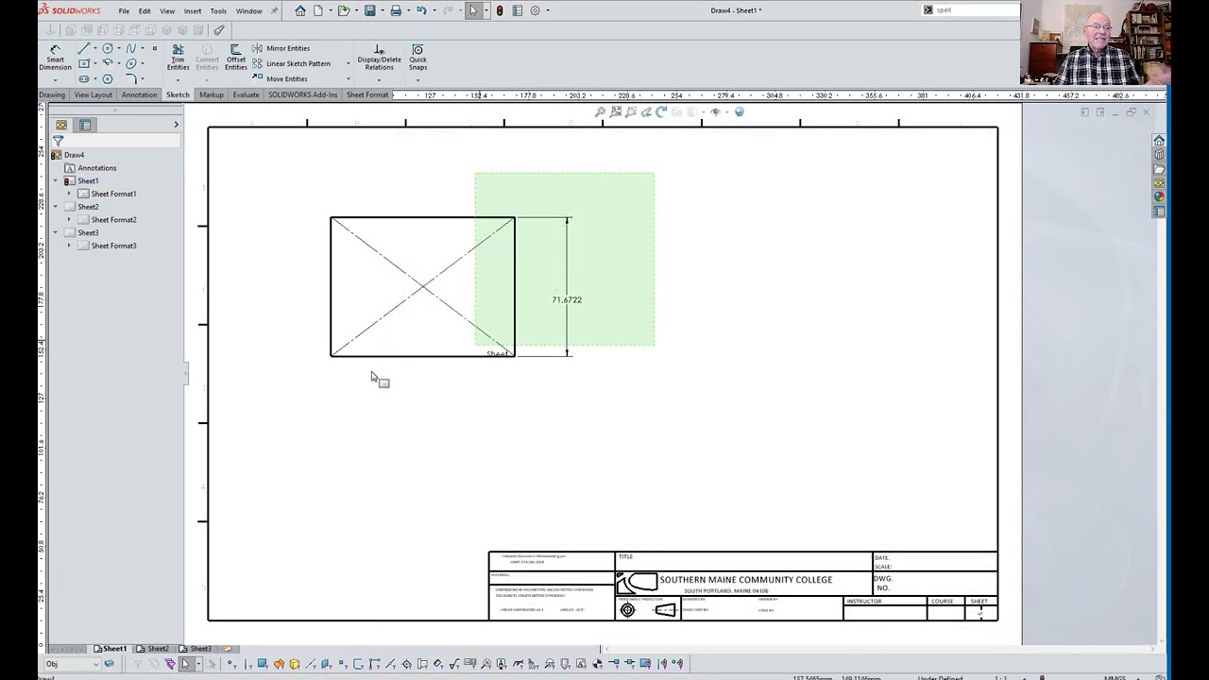Pick the Line sketch tool
The image size is (1209, 680).
(x=84, y=48)
